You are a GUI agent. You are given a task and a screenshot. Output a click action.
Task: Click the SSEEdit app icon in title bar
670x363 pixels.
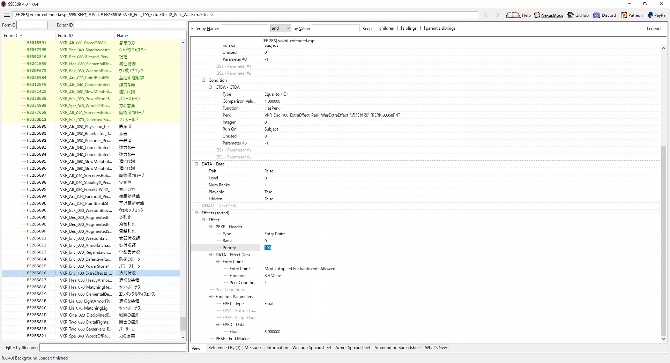coord(4,4)
